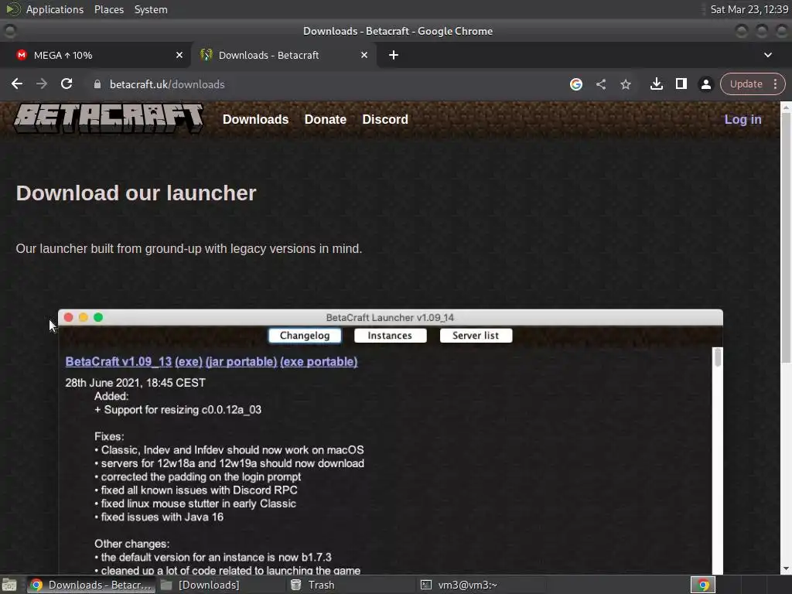The width and height of the screenshot is (792, 594).
Task: Click the 'Download our launcher' heading
Action: 136,193
